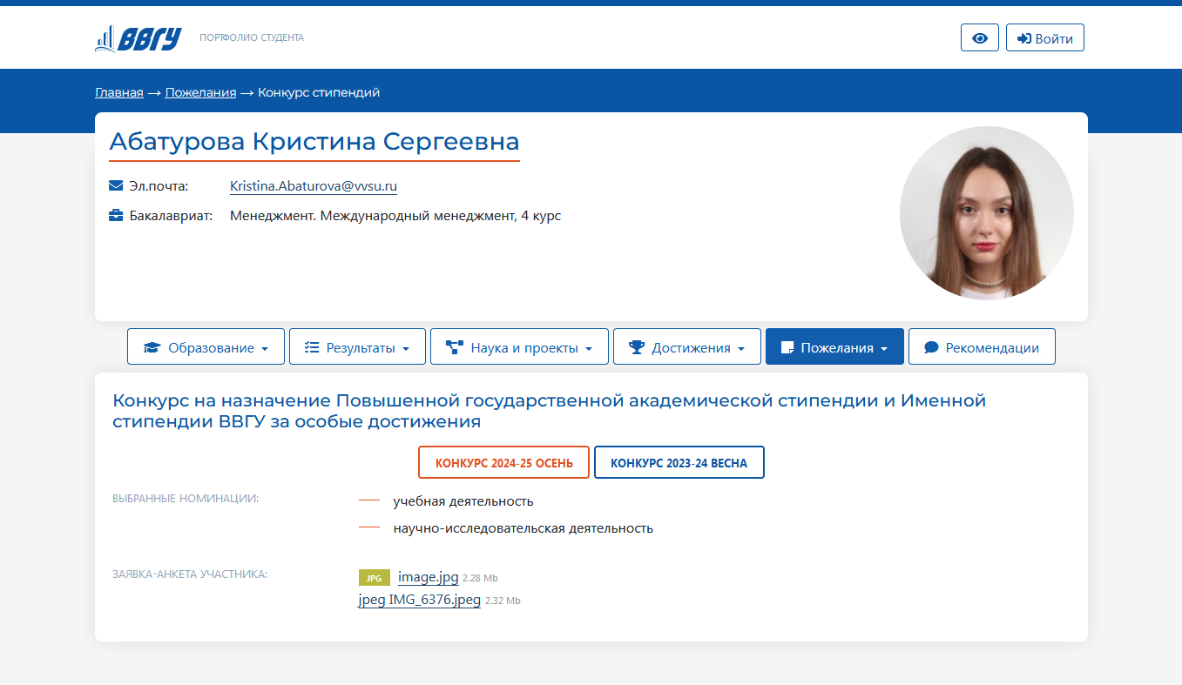Screen dimensions: 1182x685
Task: Click the graduation cap icon
Action: tap(152, 347)
